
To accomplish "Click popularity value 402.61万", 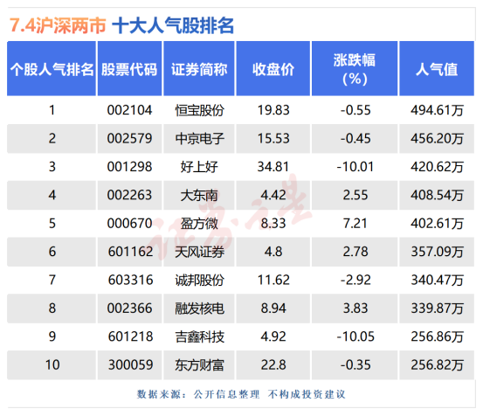I will (x=437, y=224).
